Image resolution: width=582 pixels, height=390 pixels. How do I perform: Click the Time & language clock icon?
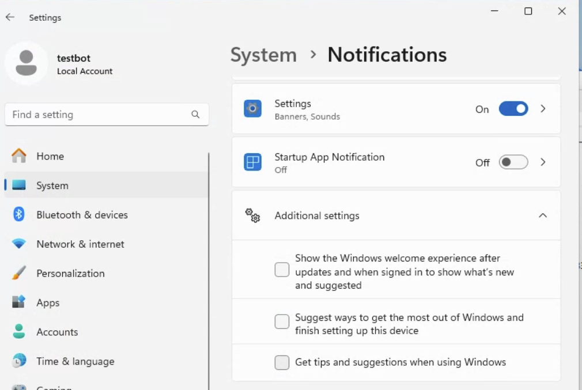point(19,361)
